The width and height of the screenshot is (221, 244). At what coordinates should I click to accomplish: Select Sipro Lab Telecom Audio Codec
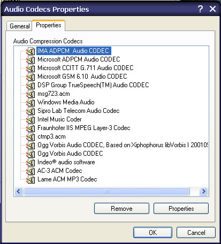point(79,111)
